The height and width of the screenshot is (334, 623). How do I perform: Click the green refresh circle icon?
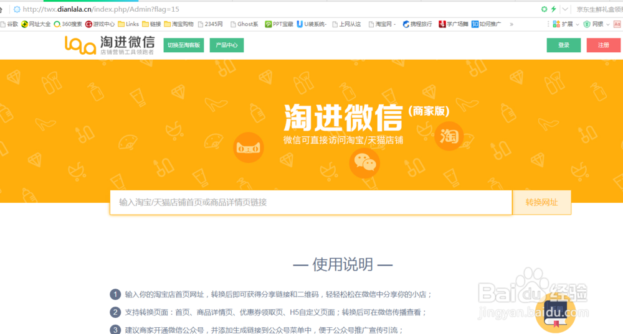tap(544, 9)
